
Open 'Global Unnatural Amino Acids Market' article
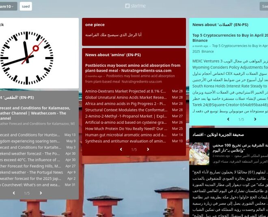pyautogui.click(x=126, y=97)
